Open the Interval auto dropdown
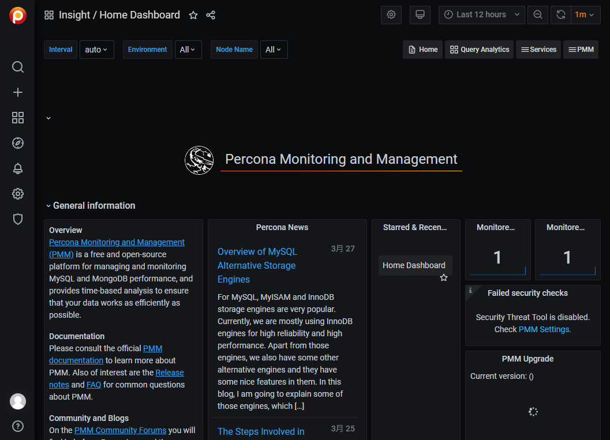 pyautogui.click(x=96, y=50)
